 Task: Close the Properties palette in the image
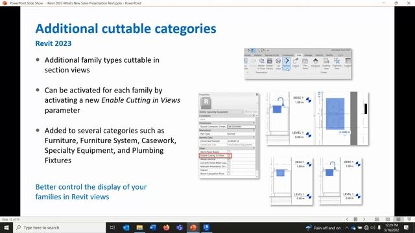(257, 94)
